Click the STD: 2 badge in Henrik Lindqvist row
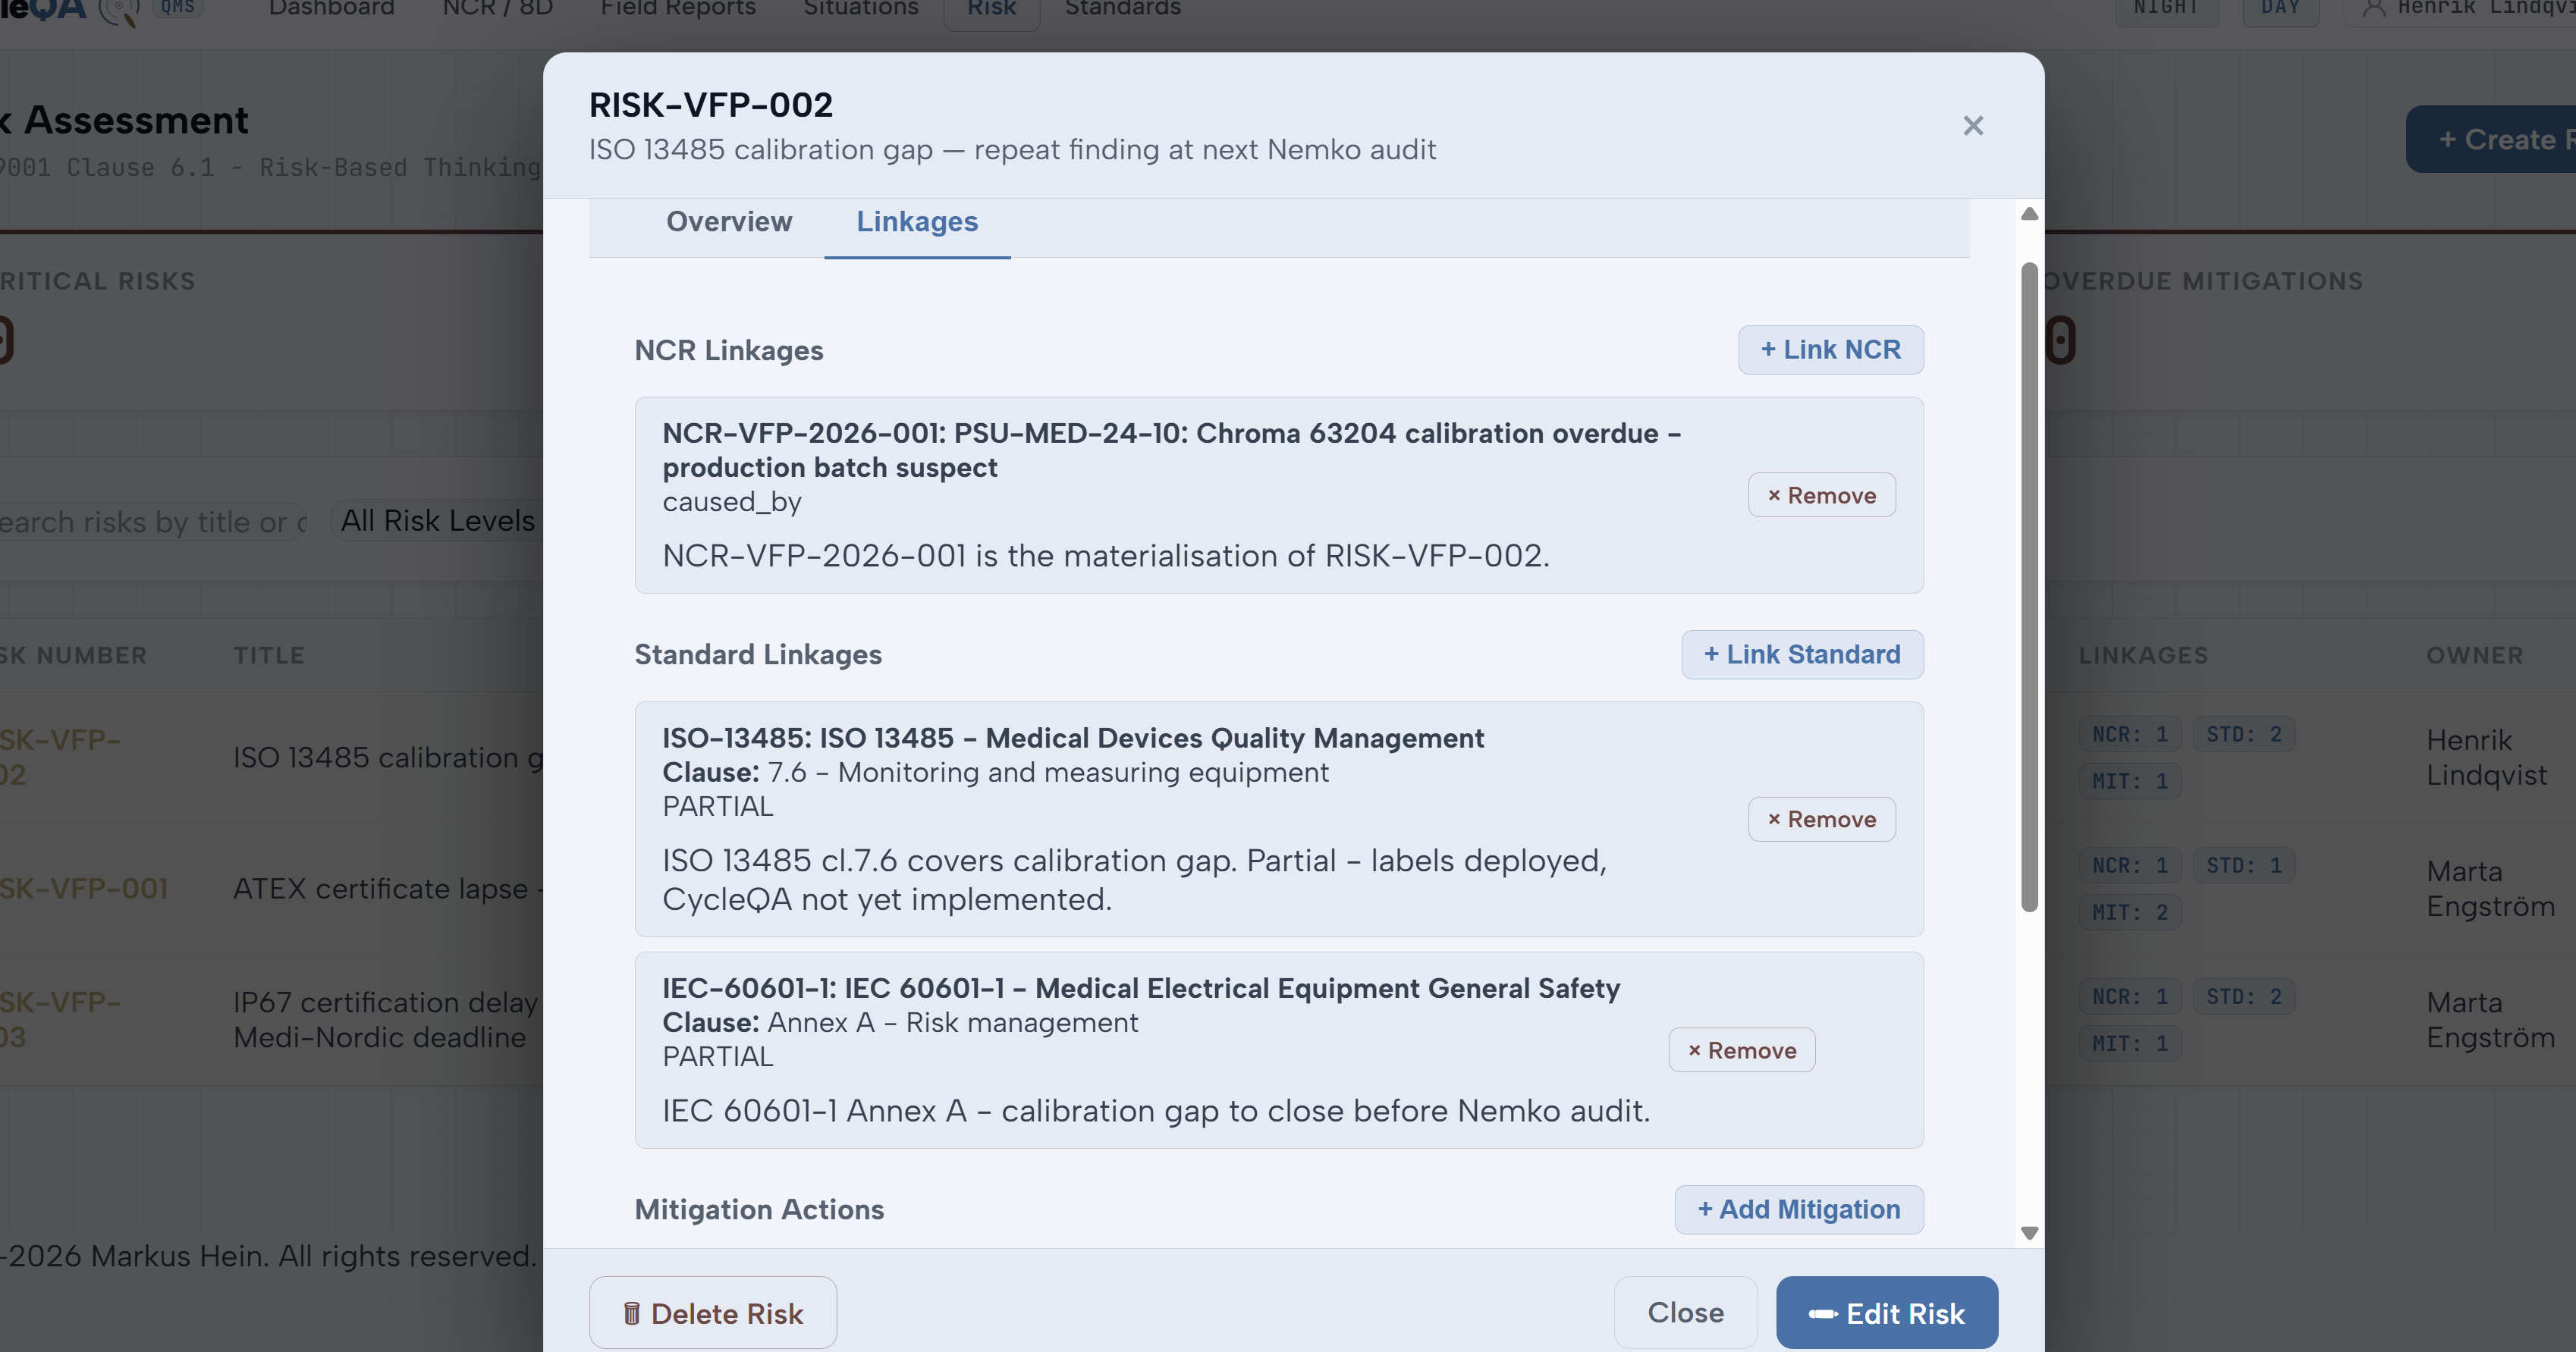This screenshot has height=1352, width=2576. pyautogui.click(x=2243, y=735)
